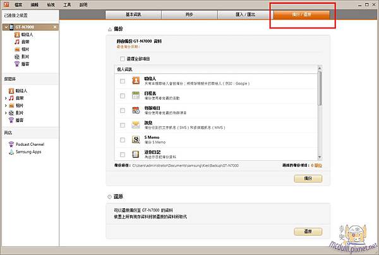379x255 pixels.
Task: Expand the library Music node
Action: pos(6,98)
